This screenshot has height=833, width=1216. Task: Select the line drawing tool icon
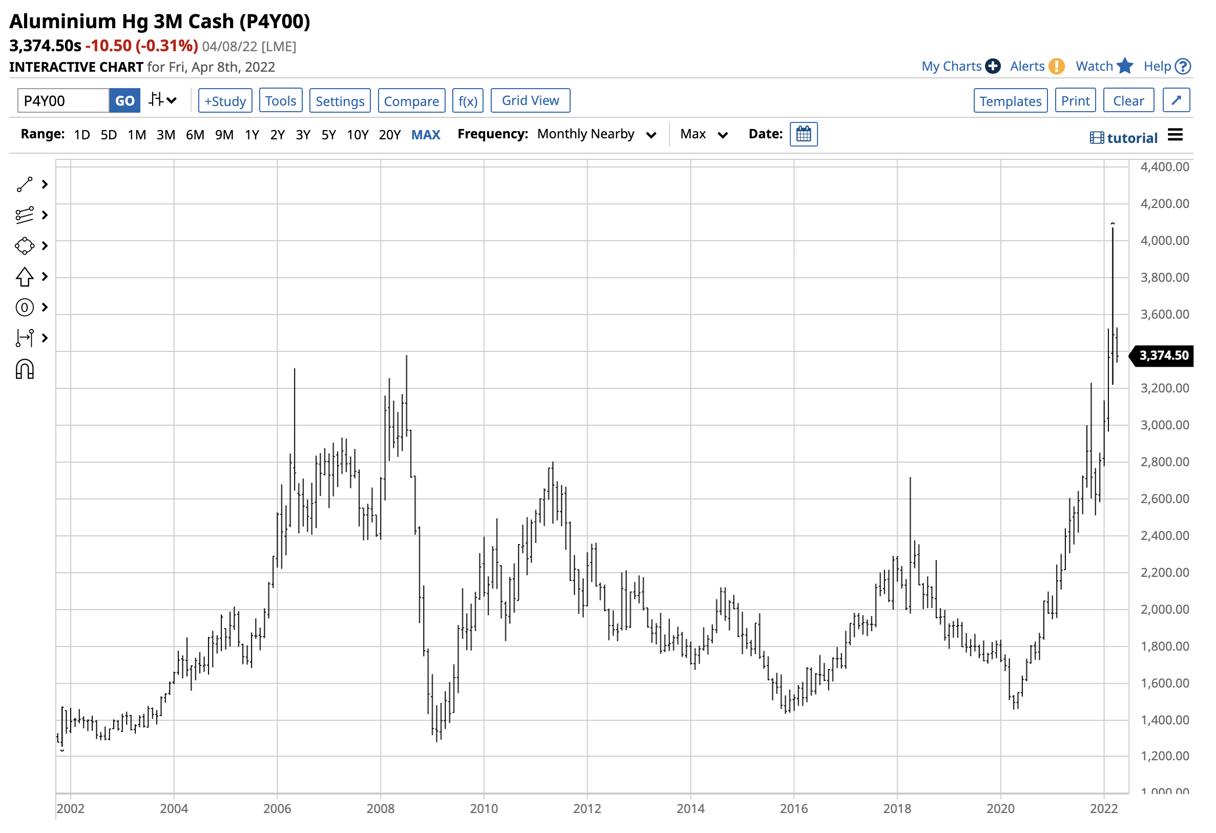(25, 185)
